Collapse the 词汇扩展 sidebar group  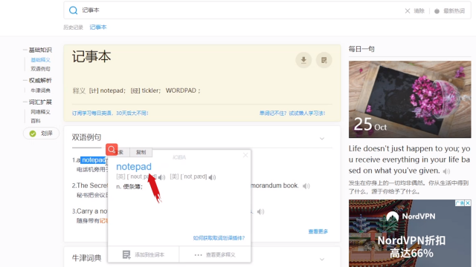pos(38,102)
